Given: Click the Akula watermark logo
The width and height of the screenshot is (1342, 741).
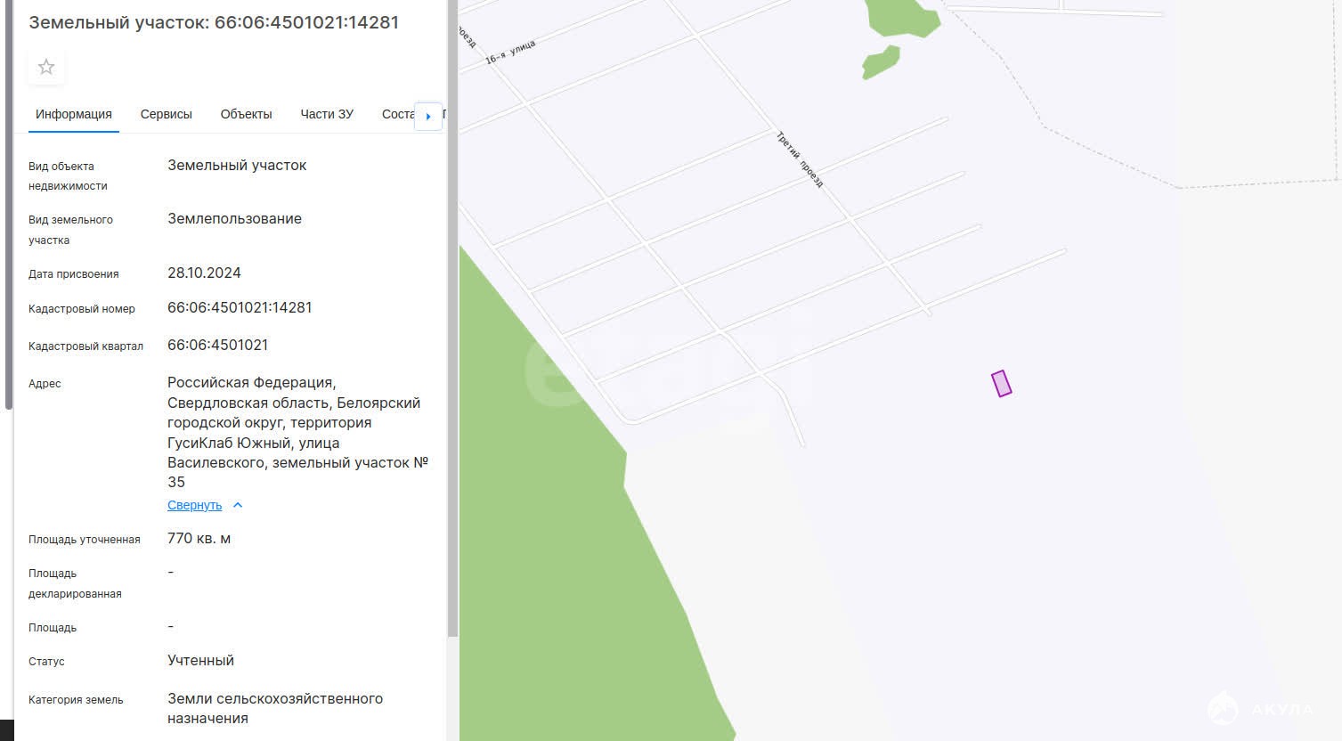Looking at the screenshot, I should (1261, 709).
